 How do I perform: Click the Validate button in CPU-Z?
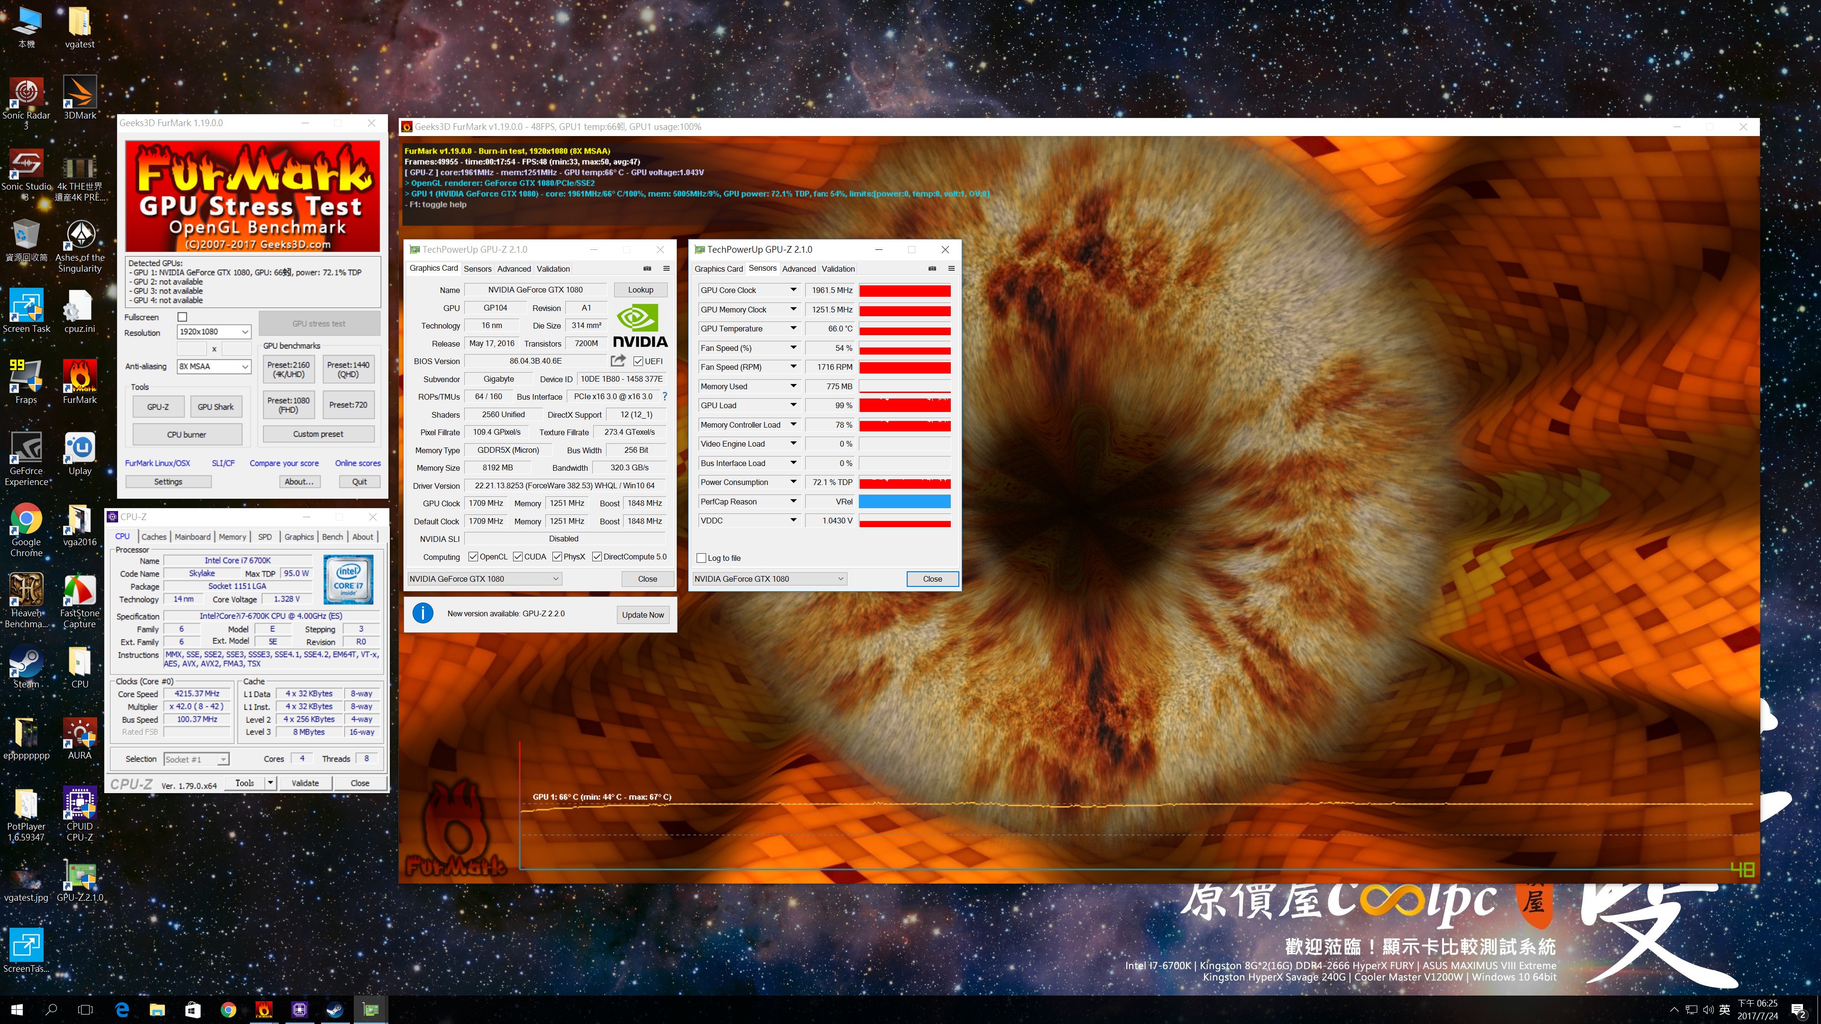305,783
